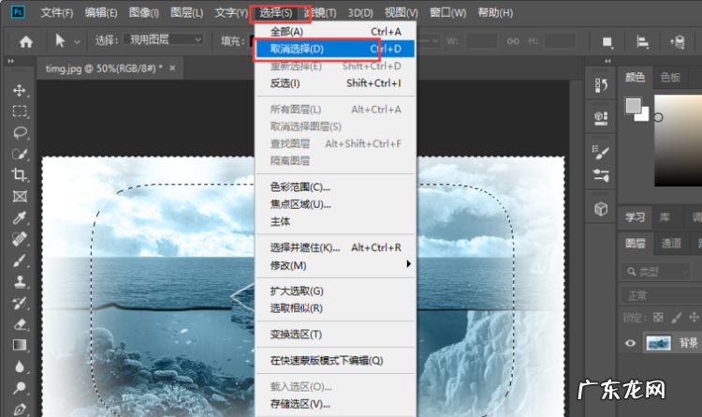702x417 pixels.
Task: Select the Eraser tool
Action: 20,323
